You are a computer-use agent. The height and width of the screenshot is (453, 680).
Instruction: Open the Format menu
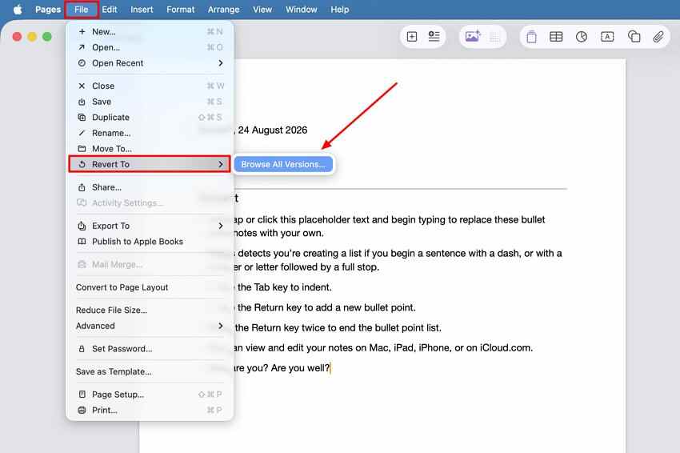point(181,10)
